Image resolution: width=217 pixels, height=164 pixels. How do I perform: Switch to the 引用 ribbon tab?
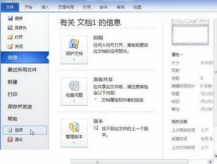click(x=87, y=7)
